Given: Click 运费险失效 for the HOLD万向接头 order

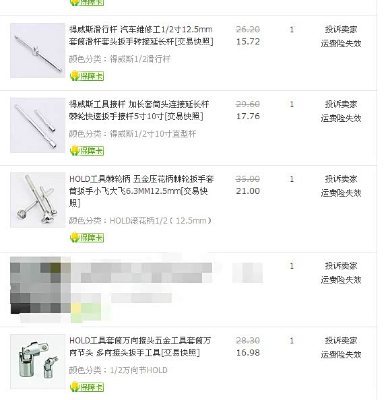Looking at the screenshot, I should [341, 355].
